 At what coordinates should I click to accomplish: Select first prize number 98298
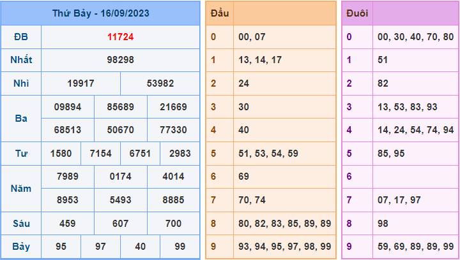[x=120, y=60]
